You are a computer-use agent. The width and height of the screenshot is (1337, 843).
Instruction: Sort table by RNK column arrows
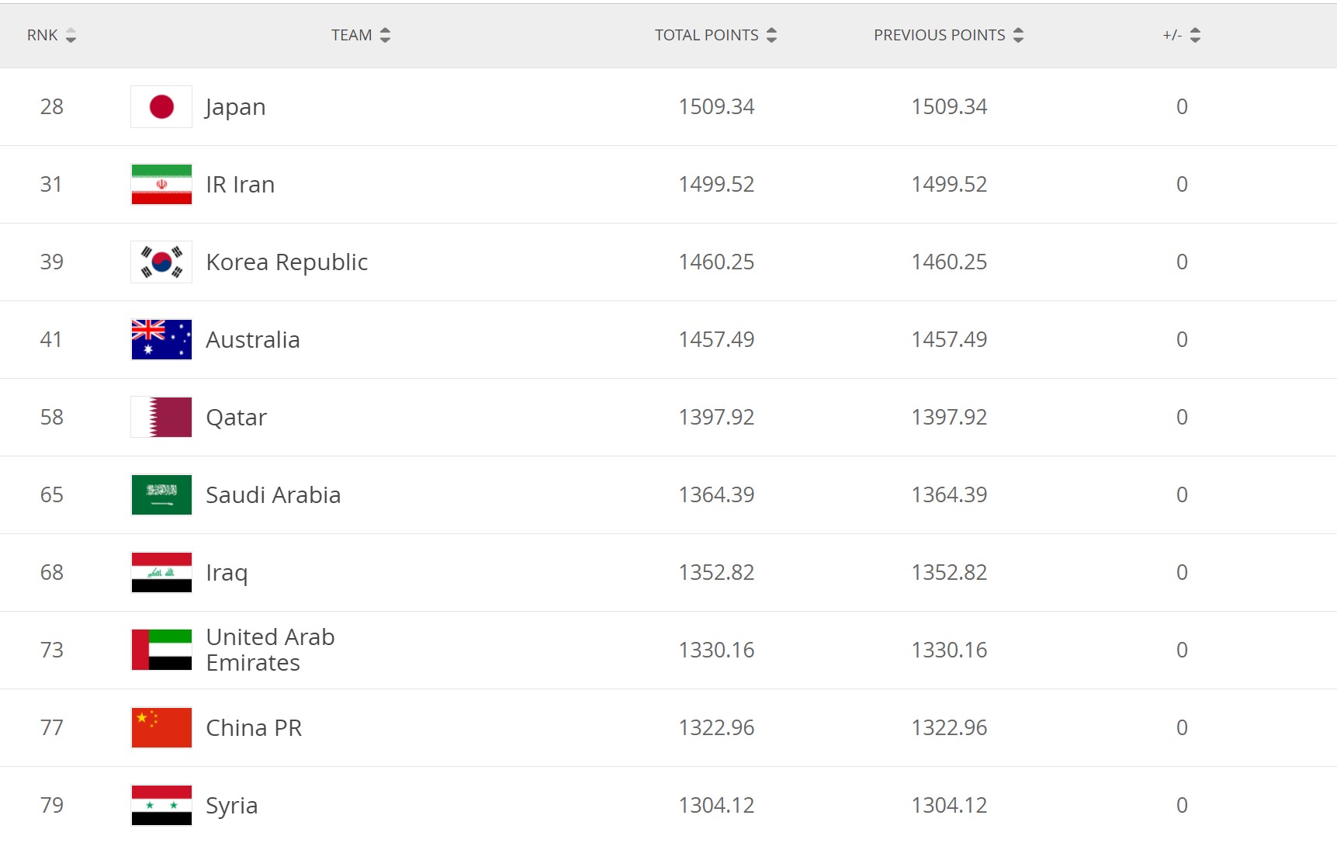[71, 35]
